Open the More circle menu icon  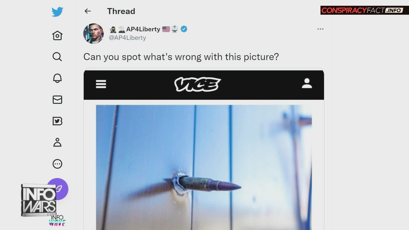(57, 164)
